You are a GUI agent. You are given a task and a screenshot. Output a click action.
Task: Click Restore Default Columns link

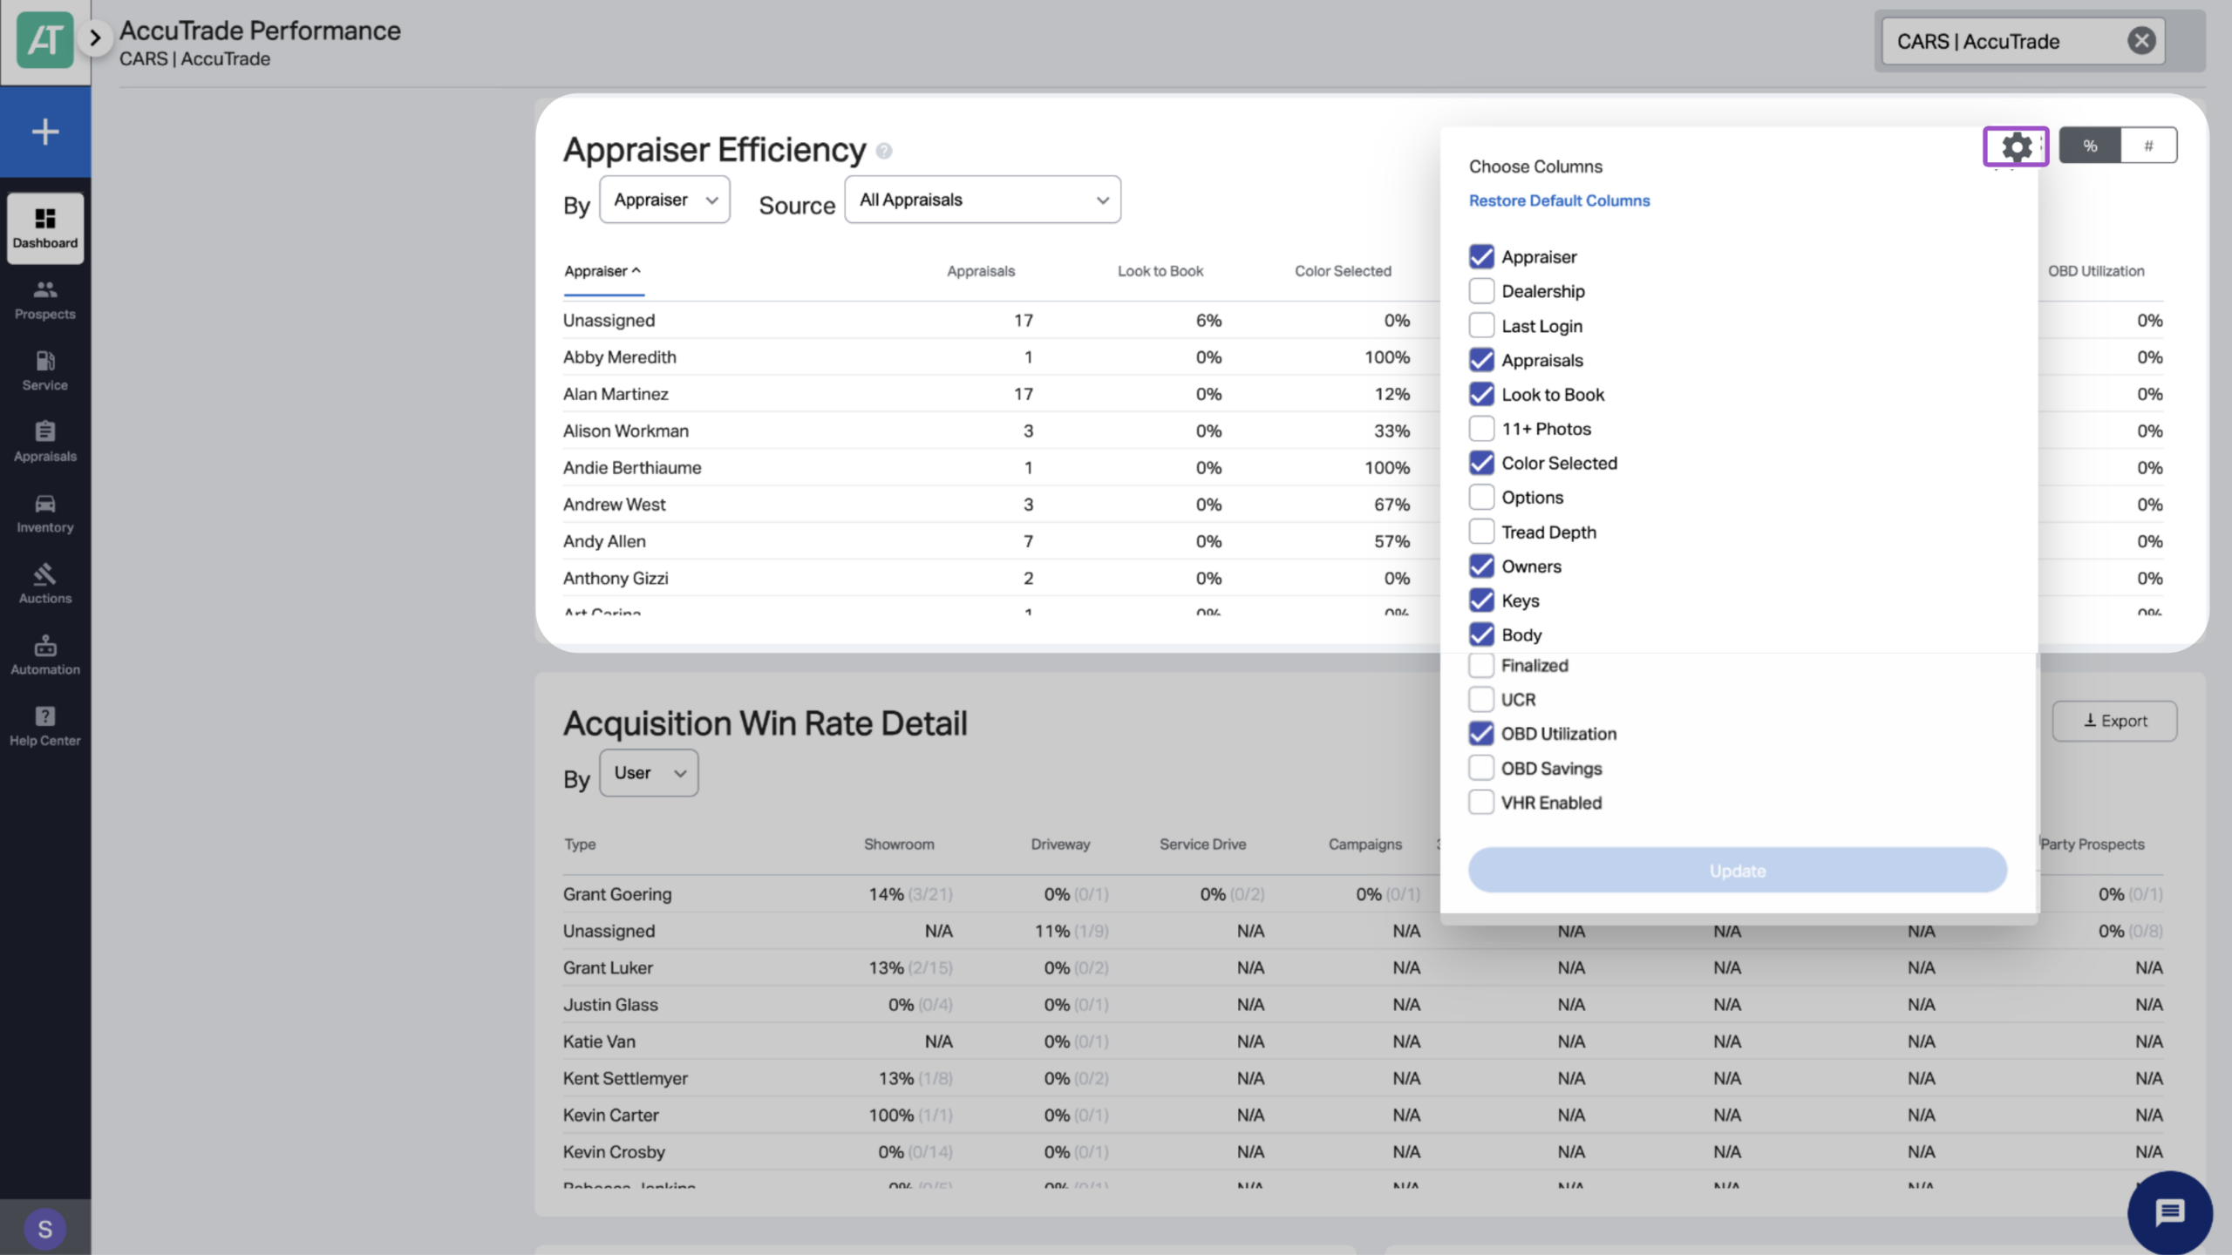[x=1559, y=200]
